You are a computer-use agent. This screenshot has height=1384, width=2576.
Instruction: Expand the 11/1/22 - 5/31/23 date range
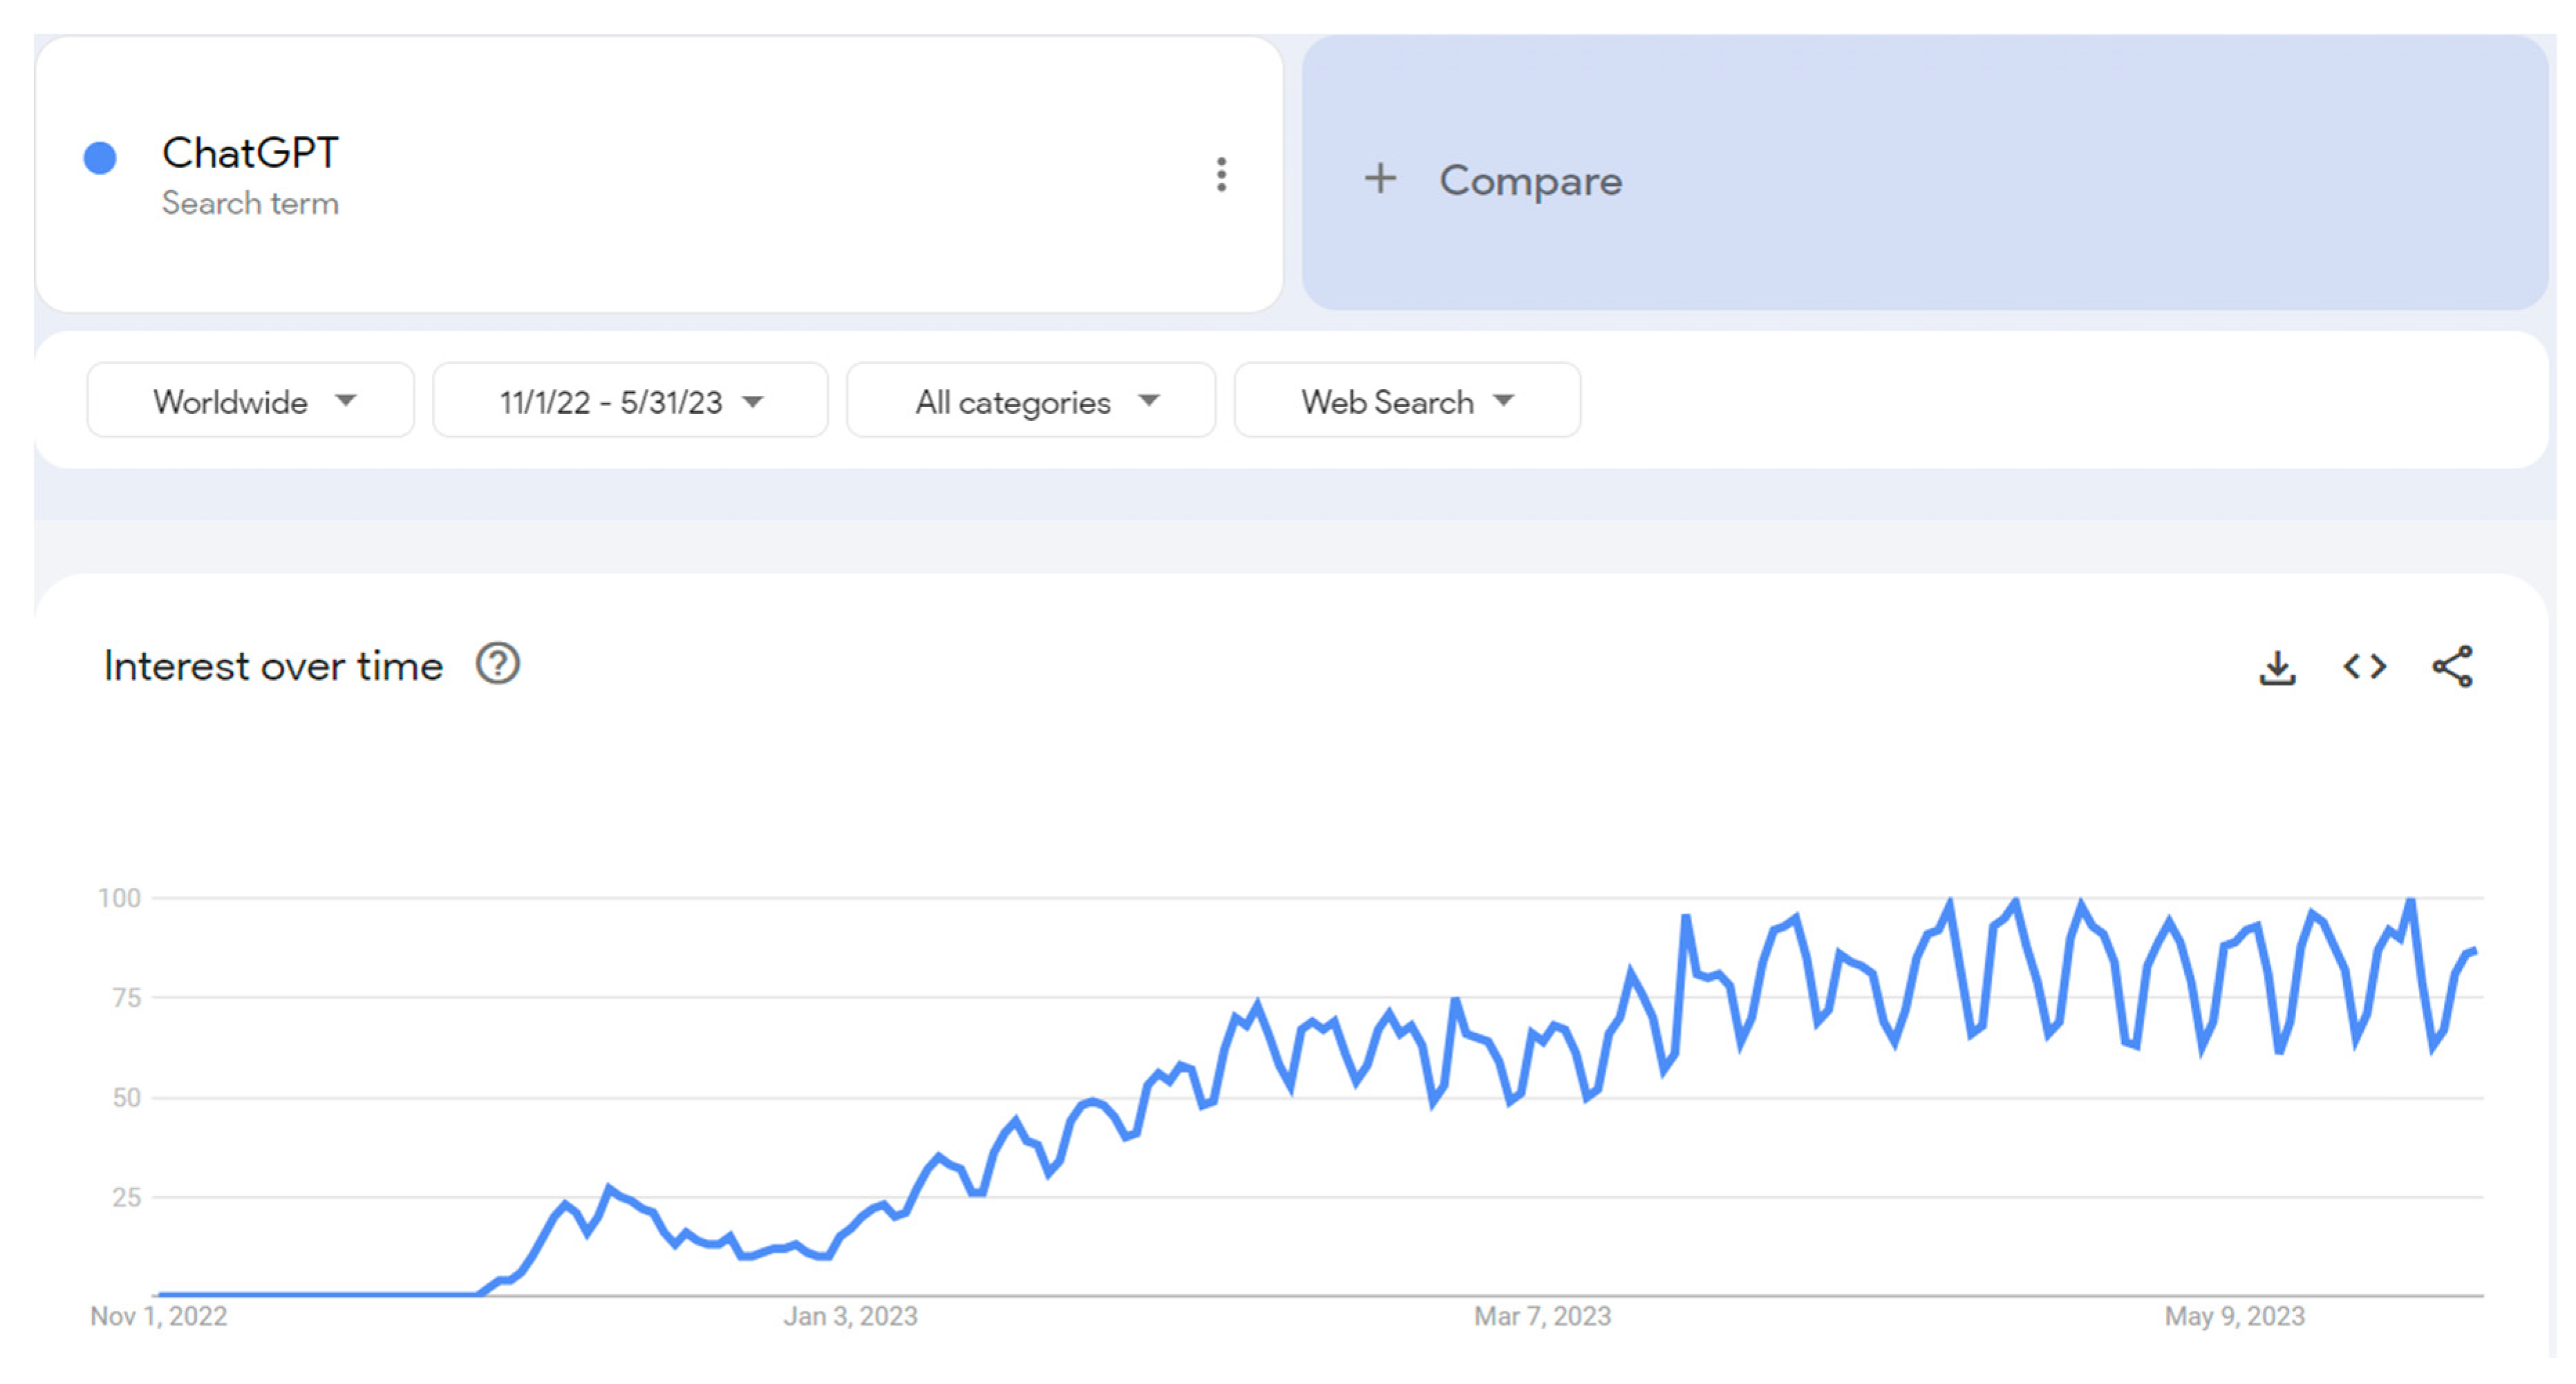click(630, 401)
